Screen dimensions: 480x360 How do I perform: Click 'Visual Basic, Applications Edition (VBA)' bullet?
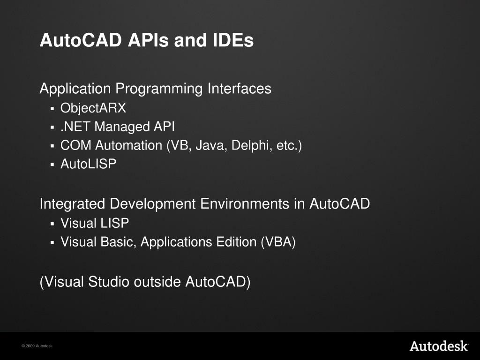(x=178, y=242)
